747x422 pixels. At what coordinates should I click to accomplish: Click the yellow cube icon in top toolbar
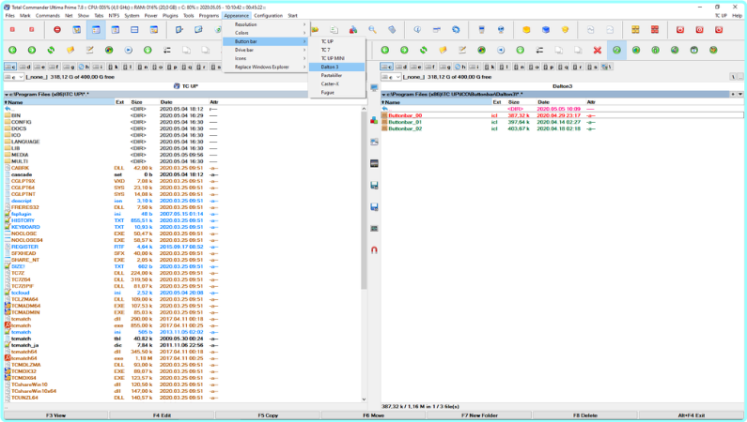pyautogui.click(x=526, y=30)
